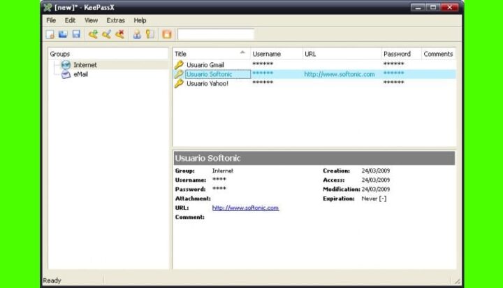Click the Groups panel header

tap(108, 54)
